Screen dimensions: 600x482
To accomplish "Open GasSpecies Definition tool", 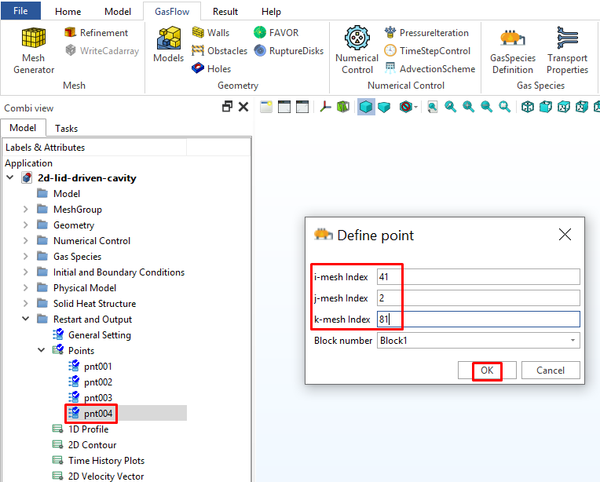I will click(512, 50).
